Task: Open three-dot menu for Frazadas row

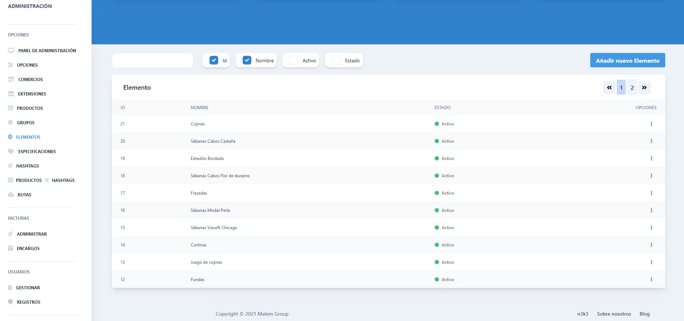Action: 651,193
